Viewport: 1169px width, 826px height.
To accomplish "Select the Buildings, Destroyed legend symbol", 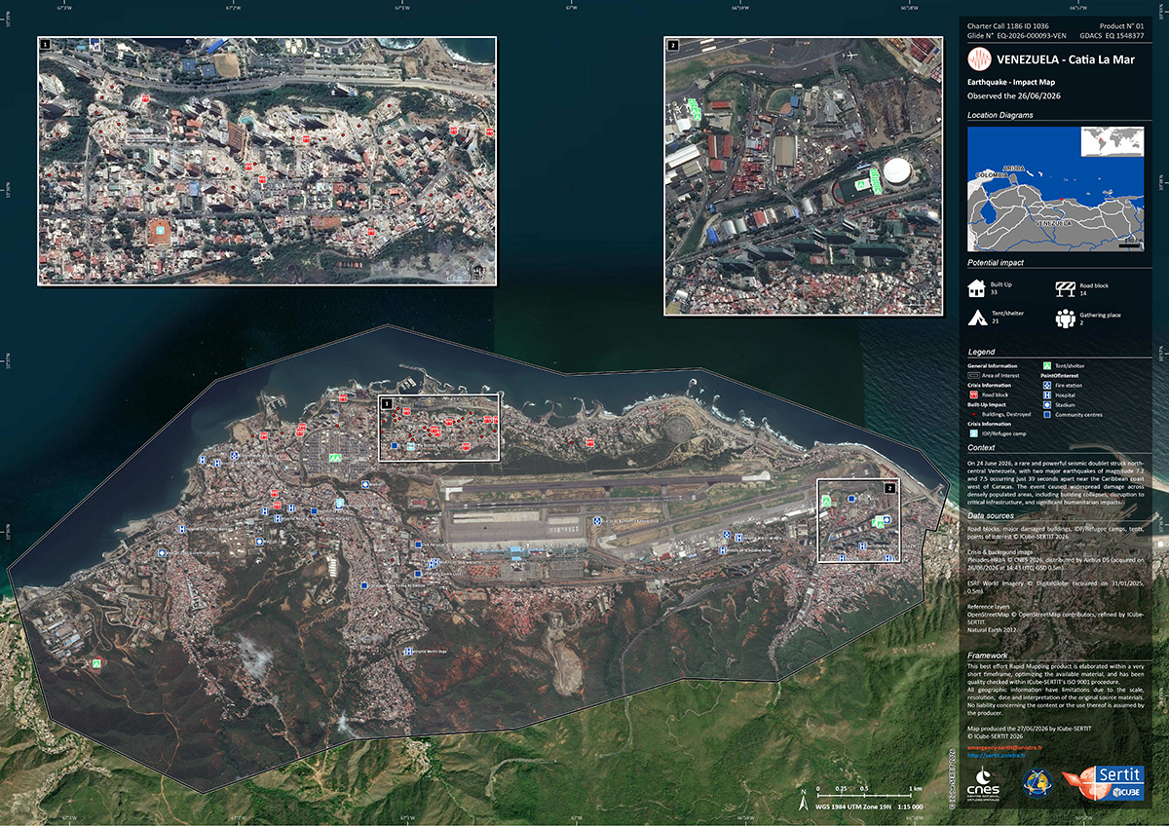I will (x=974, y=414).
